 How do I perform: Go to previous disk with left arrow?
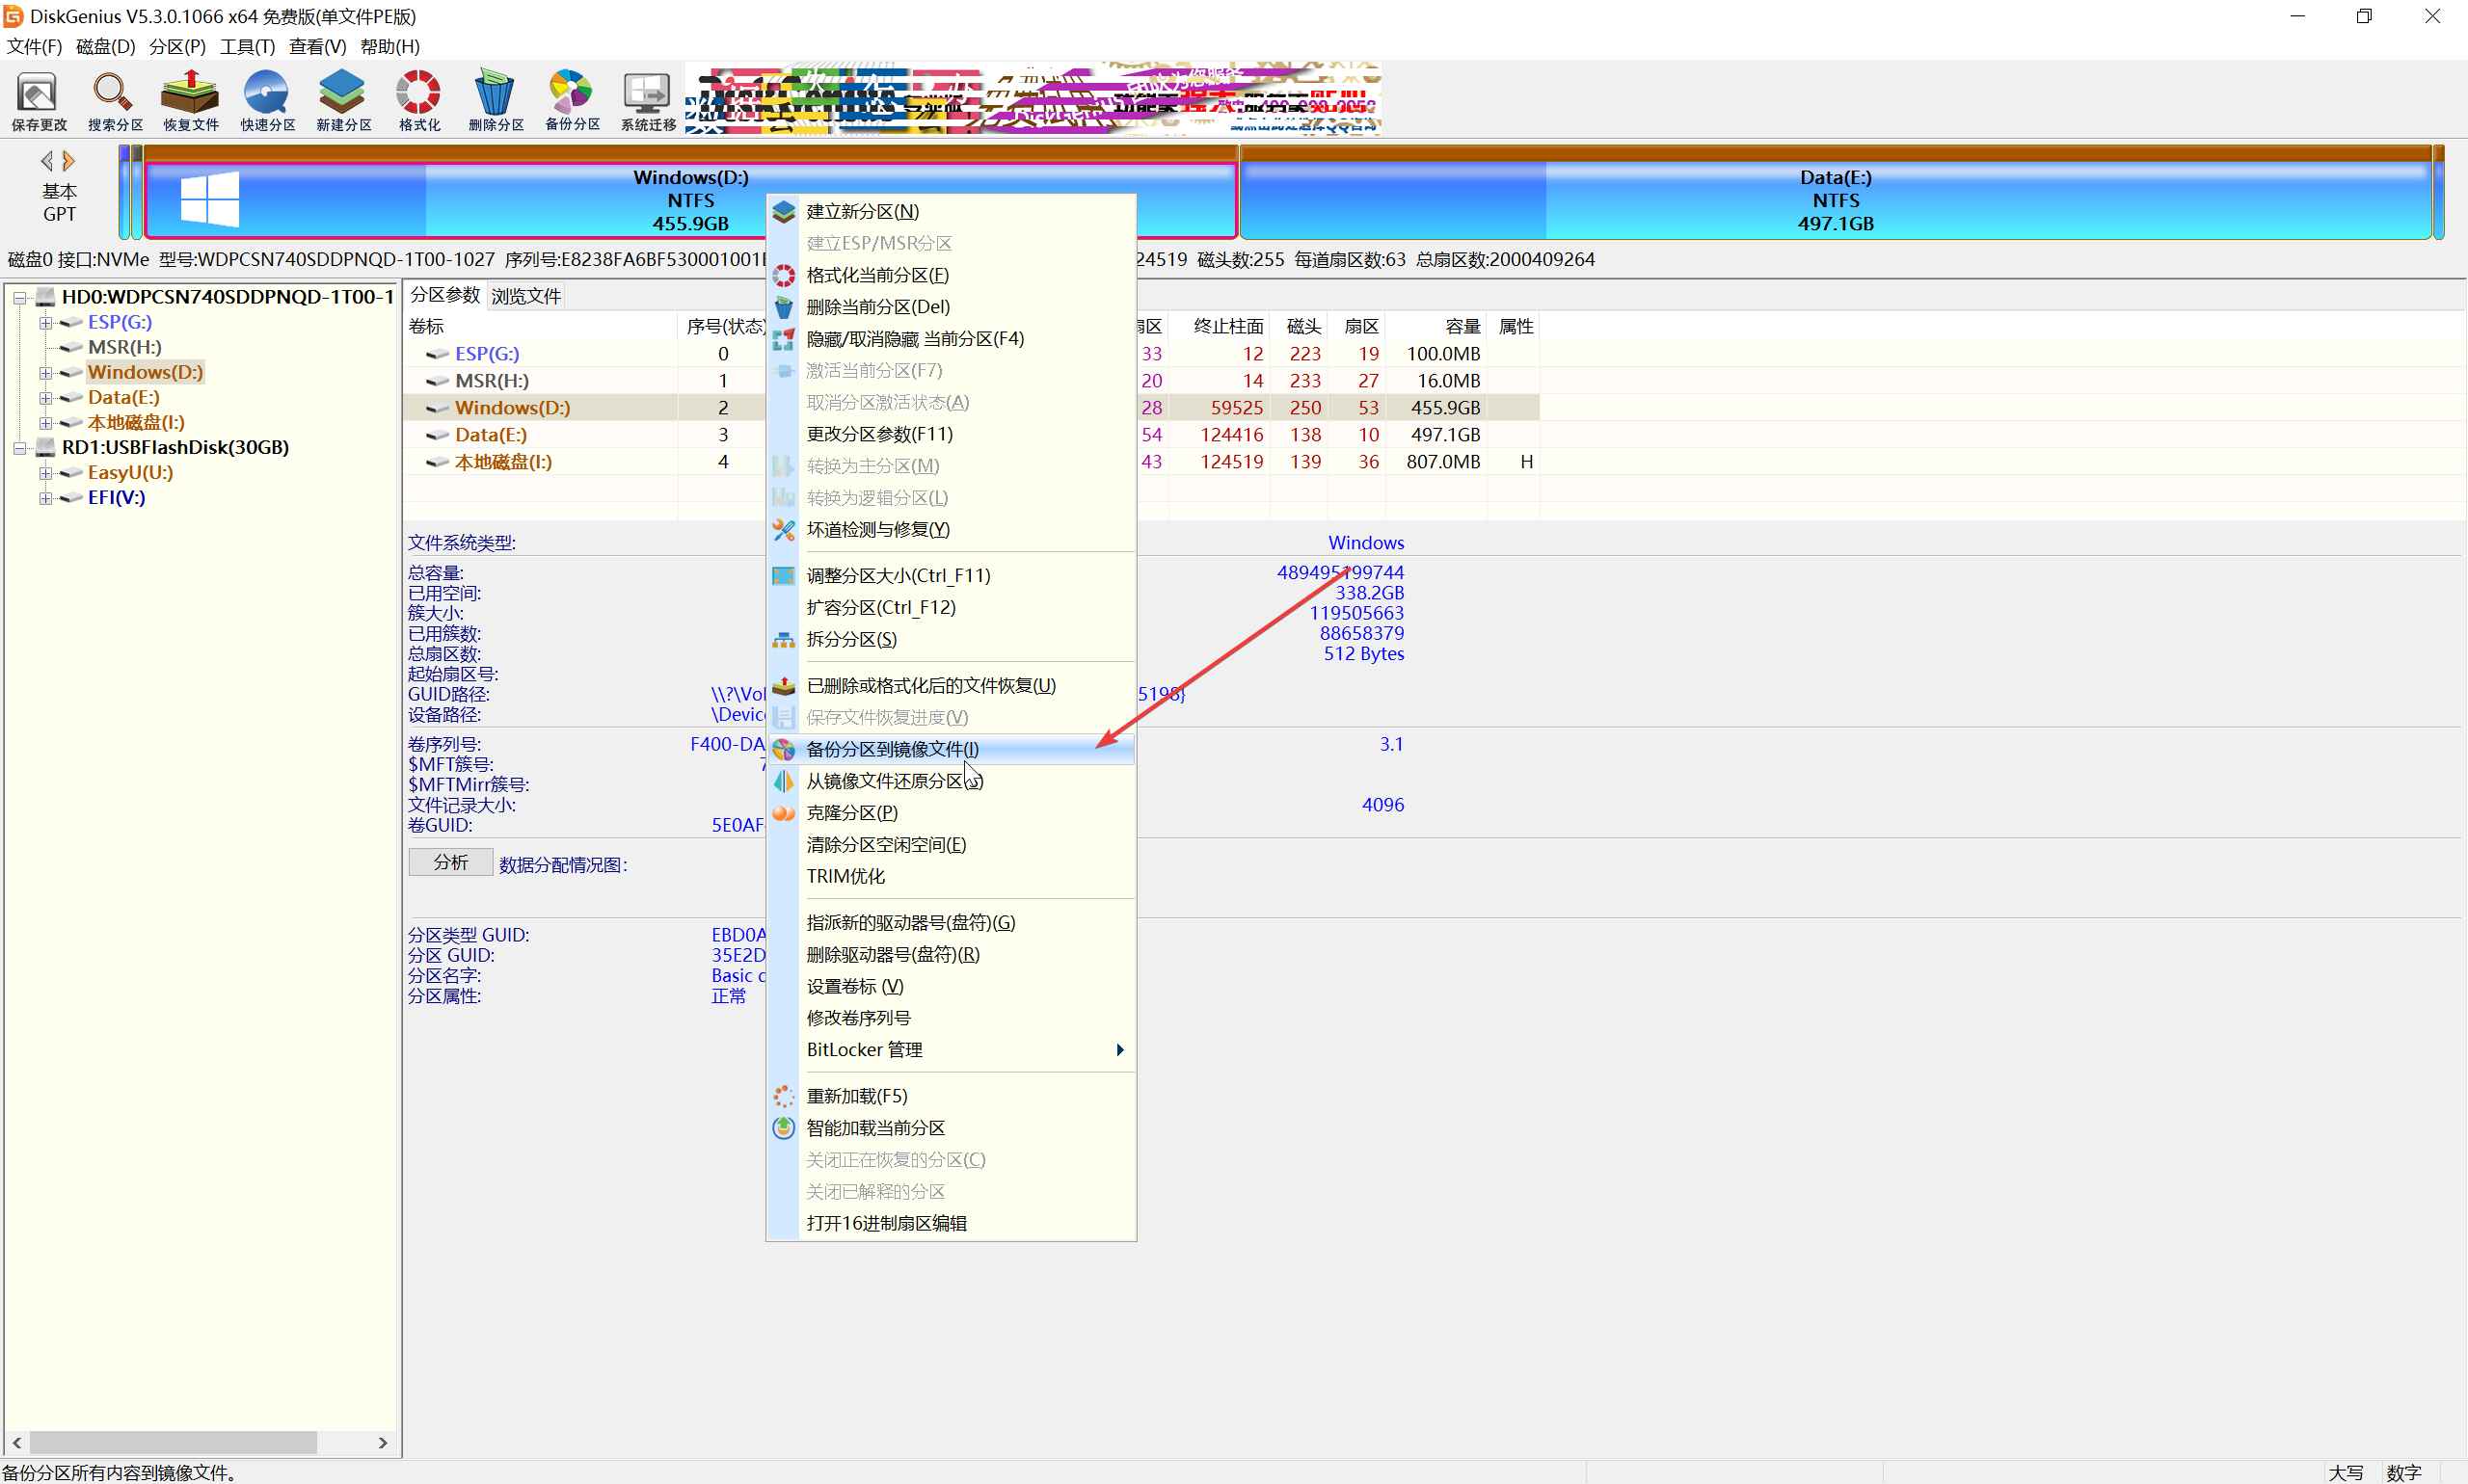(x=46, y=160)
